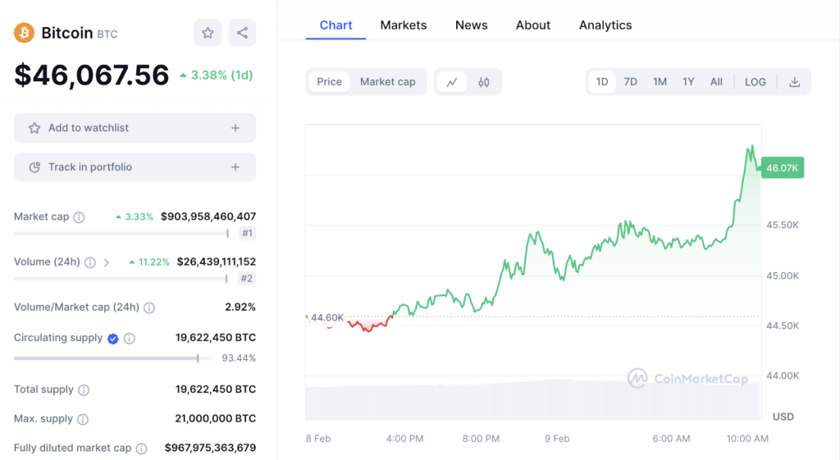Image resolution: width=840 pixels, height=460 pixels.
Task: Click info icon beside Market cap
Action: pos(79,217)
